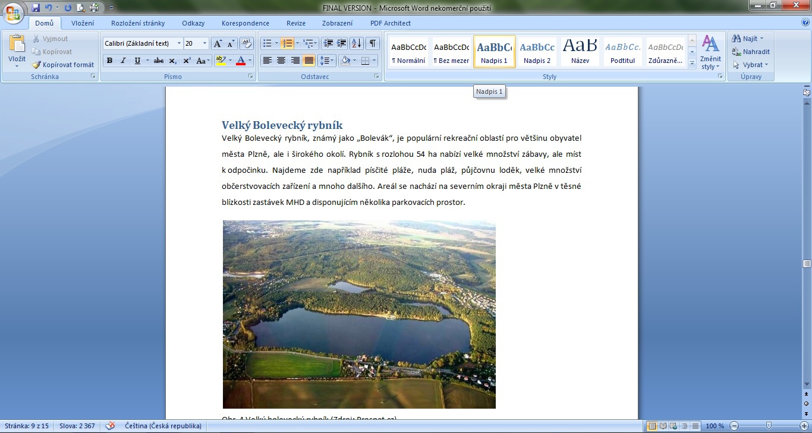Image resolution: width=812 pixels, height=433 pixels.
Task: Toggle italic formatting
Action: coord(123,61)
